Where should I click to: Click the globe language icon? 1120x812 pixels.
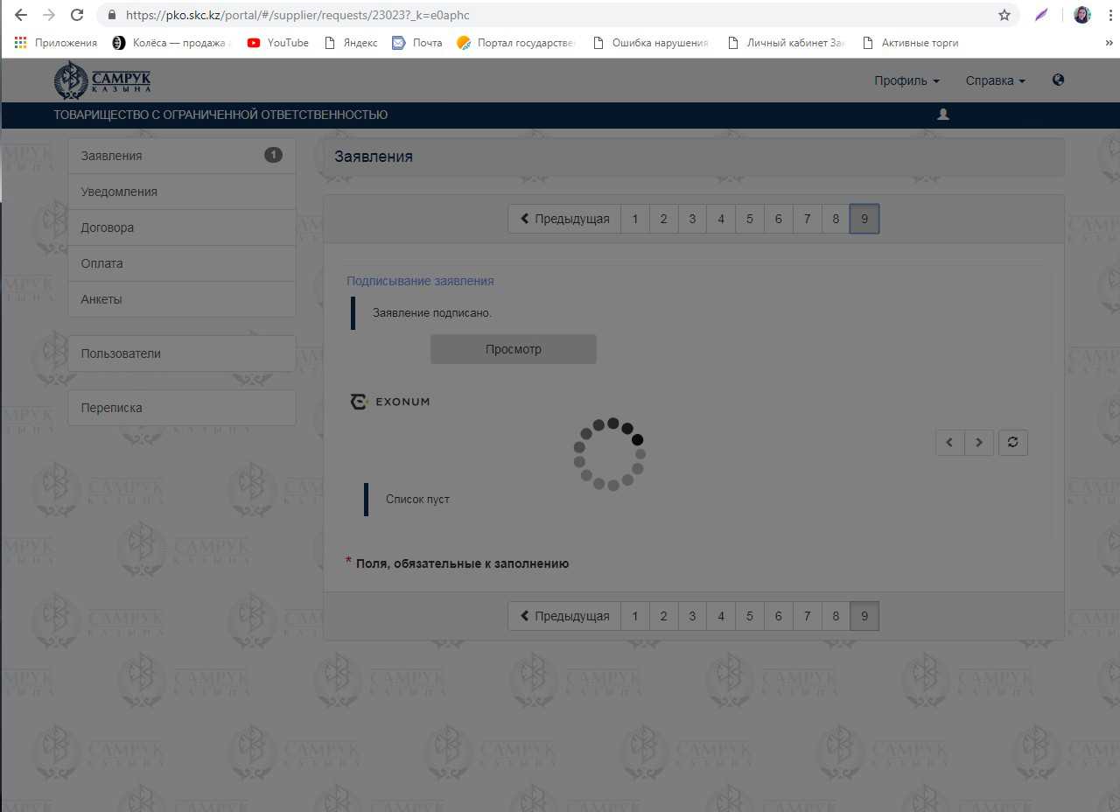[1058, 80]
